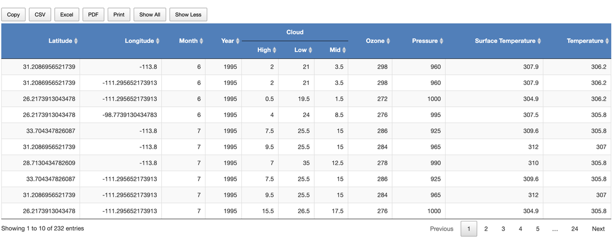Click the Longitude column sort icon
The image size is (616, 243).
click(x=157, y=41)
